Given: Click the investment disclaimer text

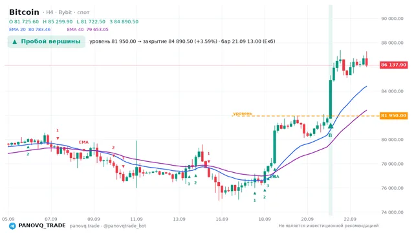Looking at the screenshot, I should [x=329, y=226].
